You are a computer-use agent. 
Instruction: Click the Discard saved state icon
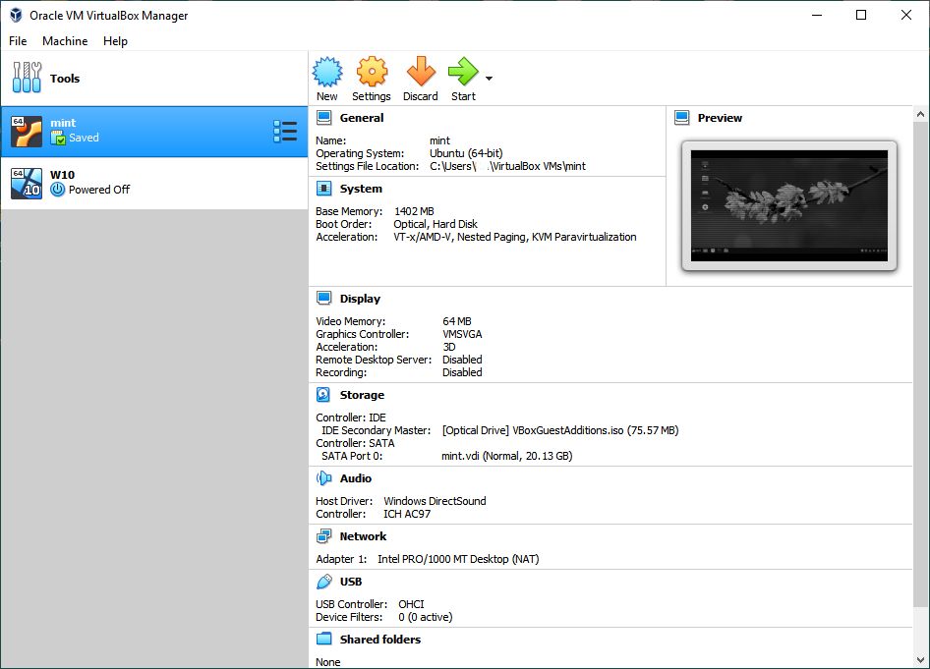click(421, 73)
